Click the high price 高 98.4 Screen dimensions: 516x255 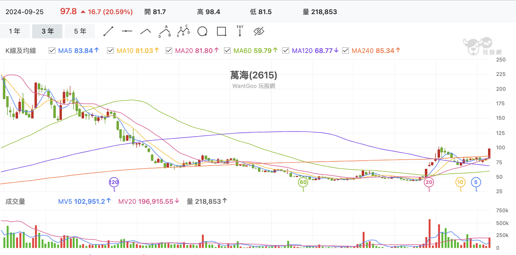tap(209, 12)
